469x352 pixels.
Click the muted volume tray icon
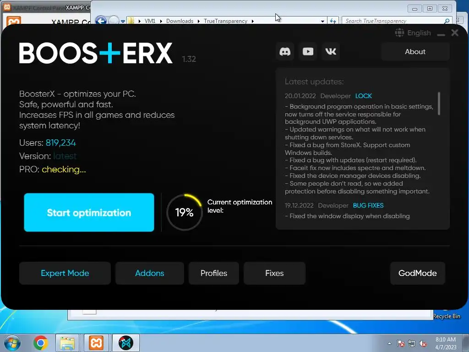tap(423, 343)
